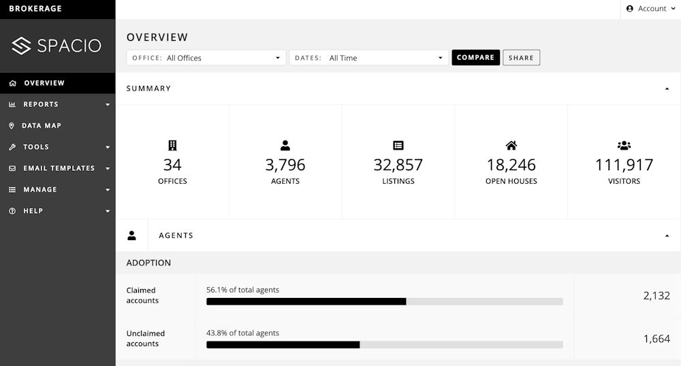Collapse the Agents section
681x366 pixels.
tap(667, 235)
